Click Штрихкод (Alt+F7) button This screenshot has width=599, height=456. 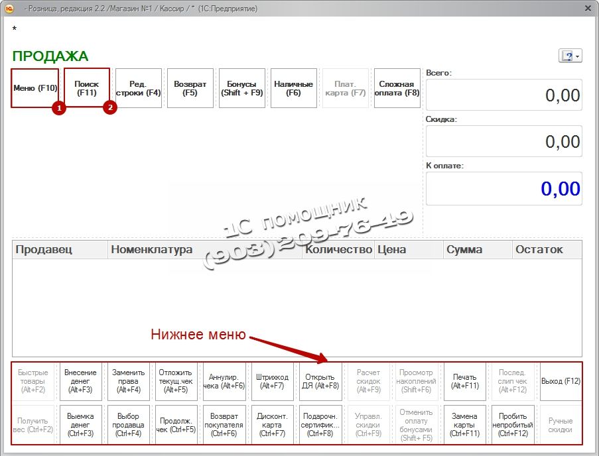[273, 381]
